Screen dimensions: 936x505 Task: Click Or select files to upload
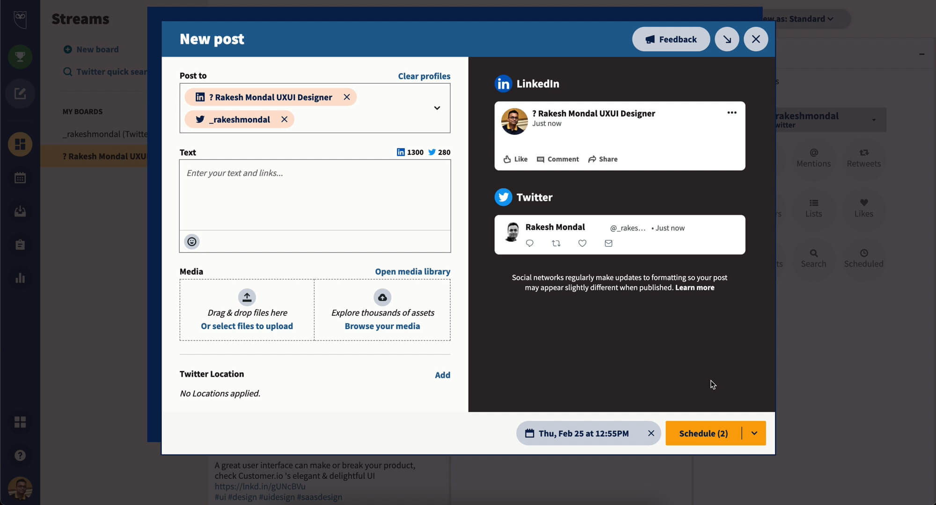click(x=247, y=326)
